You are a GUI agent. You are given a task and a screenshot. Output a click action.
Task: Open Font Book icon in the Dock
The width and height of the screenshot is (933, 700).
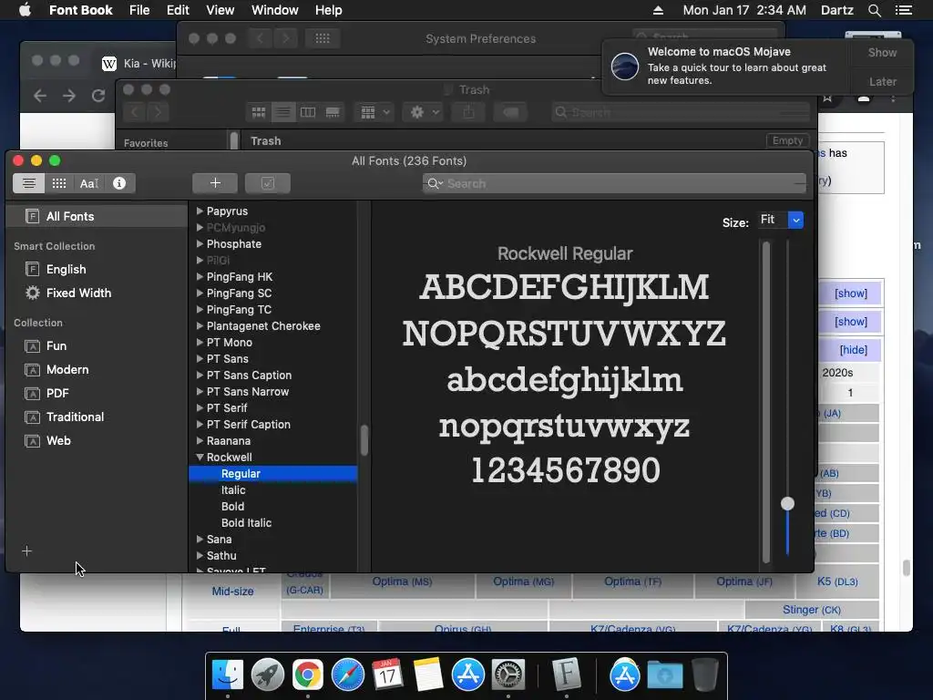566,674
